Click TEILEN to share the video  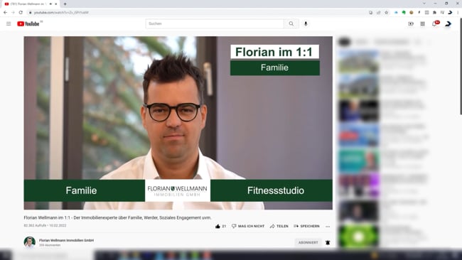[279, 226]
